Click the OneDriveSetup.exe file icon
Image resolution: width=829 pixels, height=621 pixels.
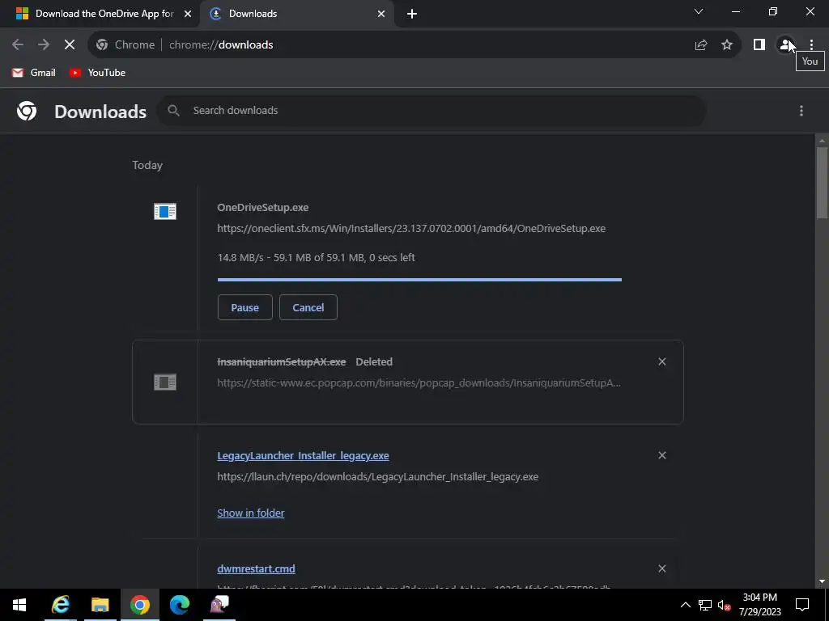(x=165, y=212)
